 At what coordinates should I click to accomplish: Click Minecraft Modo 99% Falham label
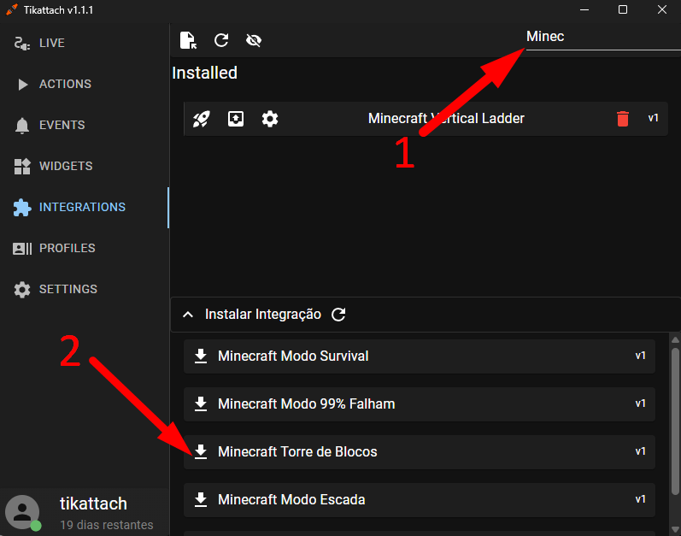pyautogui.click(x=306, y=404)
